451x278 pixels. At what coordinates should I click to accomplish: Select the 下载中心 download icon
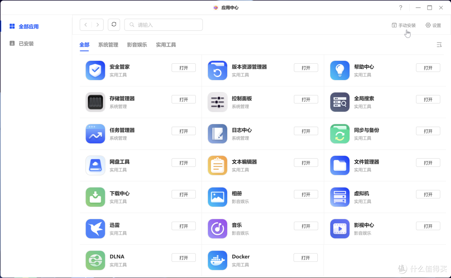tap(95, 197)
